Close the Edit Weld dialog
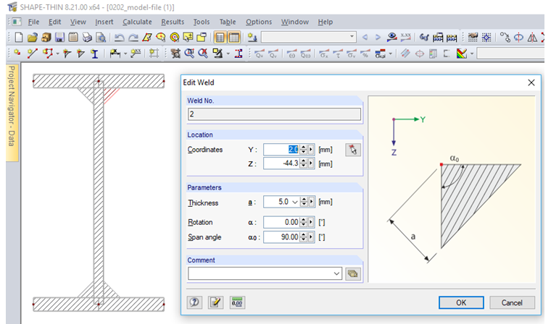 click(531, 82)
